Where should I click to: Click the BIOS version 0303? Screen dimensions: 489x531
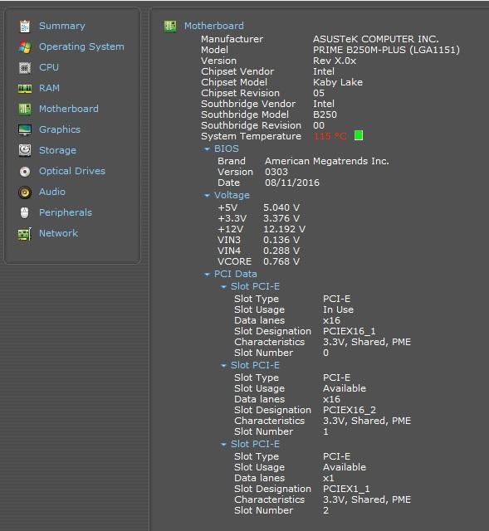tap(276, 172)
